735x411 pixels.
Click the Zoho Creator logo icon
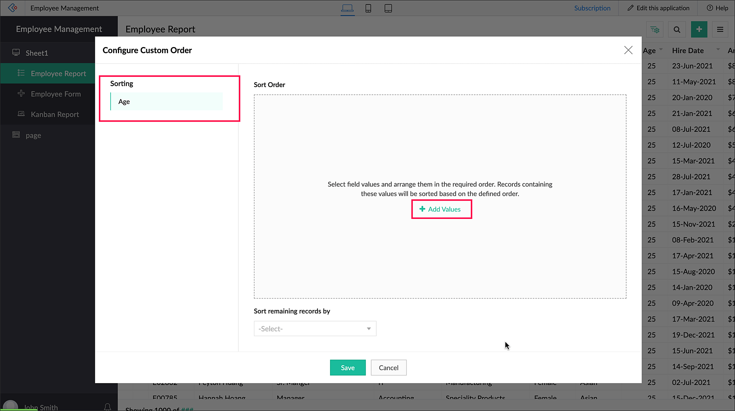(12, 8)
